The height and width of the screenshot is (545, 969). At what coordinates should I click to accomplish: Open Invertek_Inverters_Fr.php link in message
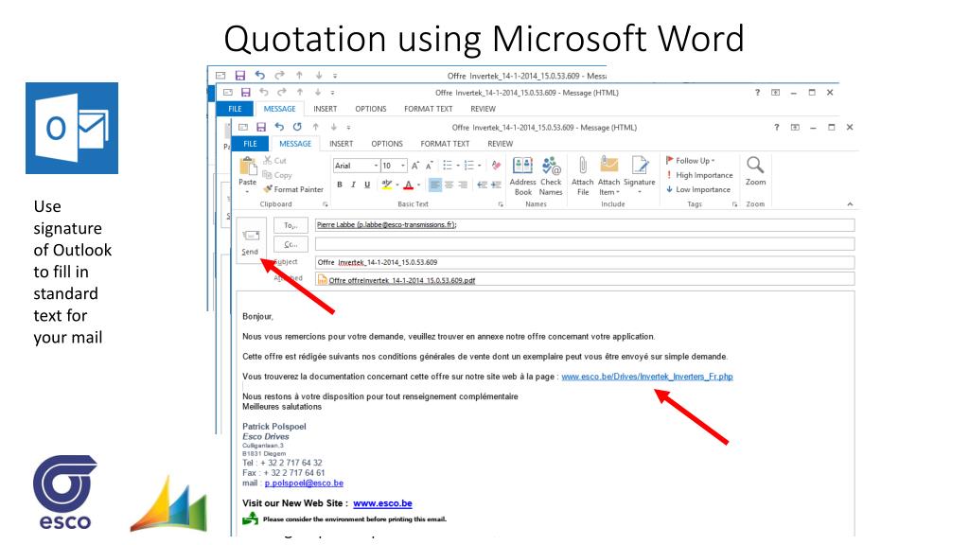point(647,377)
